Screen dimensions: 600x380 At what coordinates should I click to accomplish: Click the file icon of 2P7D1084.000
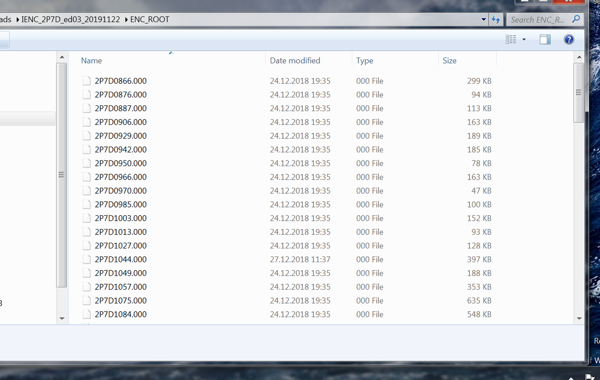point(86,315)
